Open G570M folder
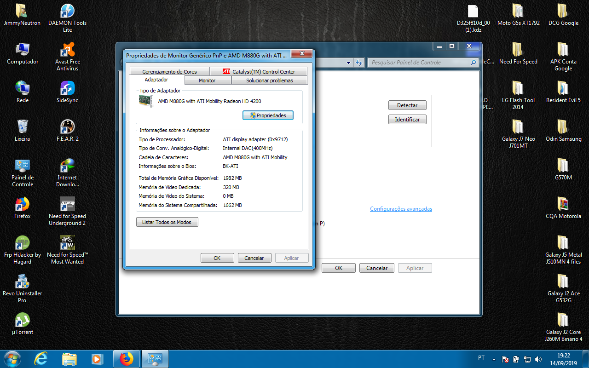 click(563, 169)
